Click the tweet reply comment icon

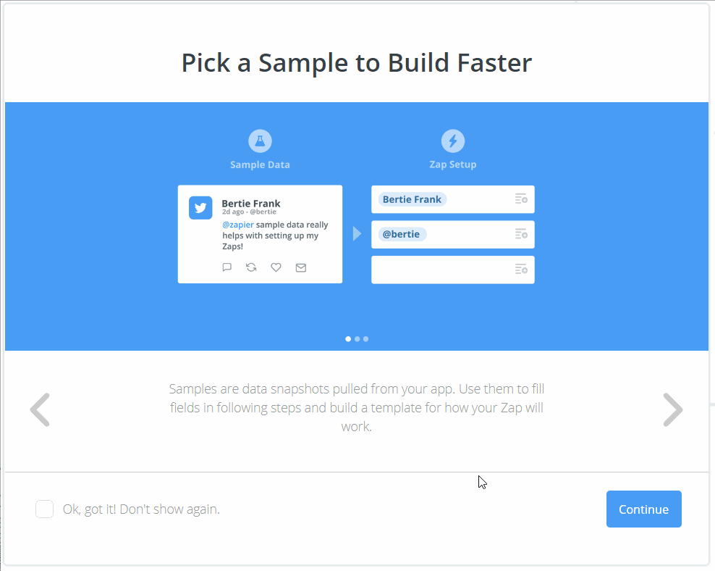(x=227, y=267)
